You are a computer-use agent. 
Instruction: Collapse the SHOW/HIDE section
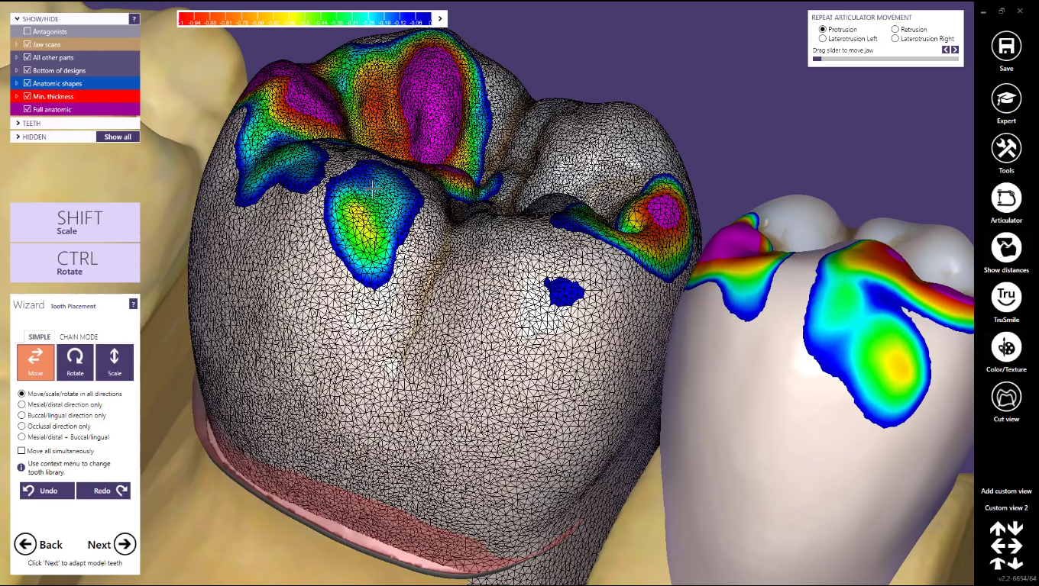17,19
